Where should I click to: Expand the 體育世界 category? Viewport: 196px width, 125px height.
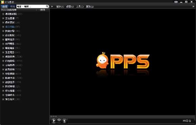point(3,40)
